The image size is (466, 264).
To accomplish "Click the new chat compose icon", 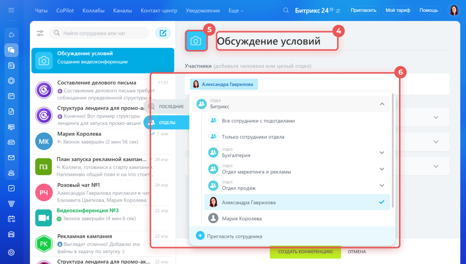I will 163,33.
